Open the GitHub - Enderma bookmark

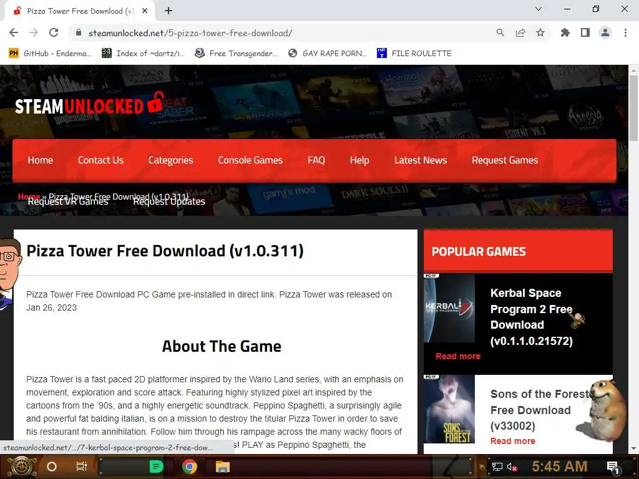tap(50, 54)
